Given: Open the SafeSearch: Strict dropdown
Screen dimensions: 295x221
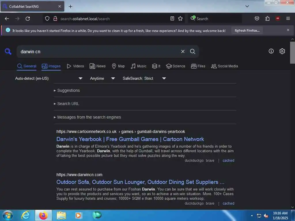Looking at the screenshot, I should [x=144, y=78].
